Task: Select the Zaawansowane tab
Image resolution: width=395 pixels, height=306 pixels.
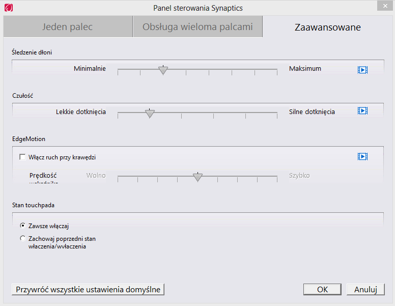Action: pos(327,27)
